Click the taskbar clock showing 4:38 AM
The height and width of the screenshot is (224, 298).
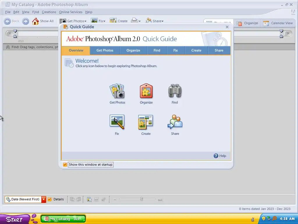coord(287,219)
